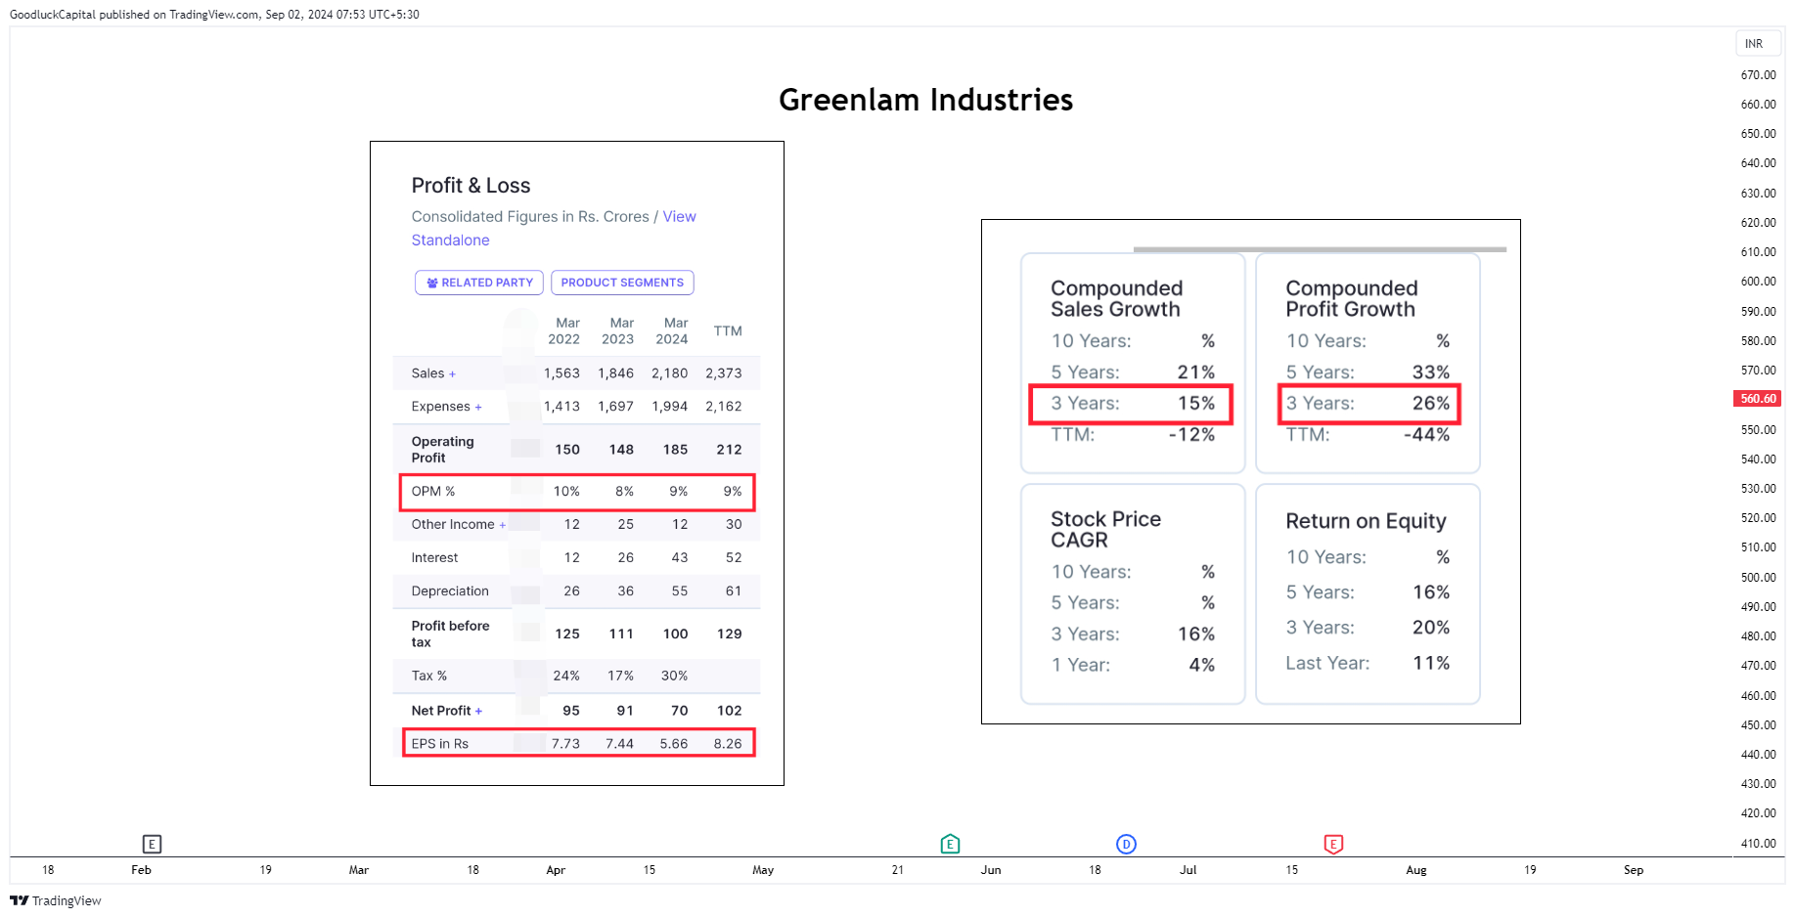Image resolution: width=1795 pixels, height=918 pixels.
Task: Select the Mar 2024 column header
Action: point(672,331)
